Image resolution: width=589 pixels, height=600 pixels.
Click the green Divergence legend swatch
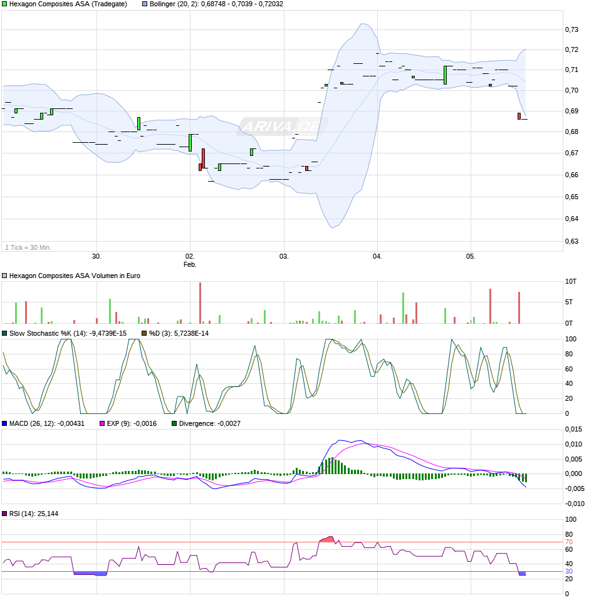coord(174,424)
